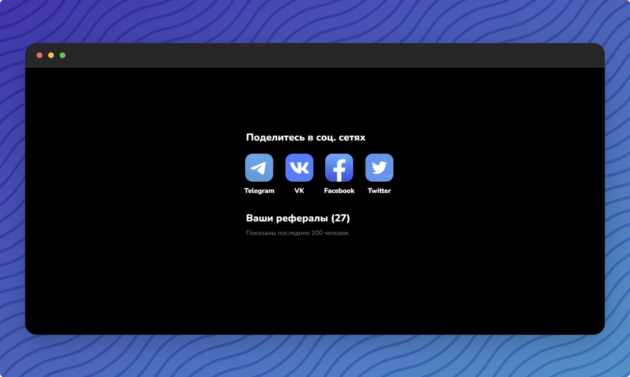Minimize the window with the yellow button
The width and height of the screenshot is (630, 377).
coord(51,55)
